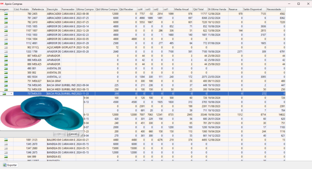Open image icon in row MDL427

tap(5, 56)
